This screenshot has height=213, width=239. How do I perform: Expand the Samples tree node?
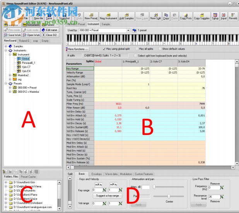pyautogui.click(x=6, y=46)
